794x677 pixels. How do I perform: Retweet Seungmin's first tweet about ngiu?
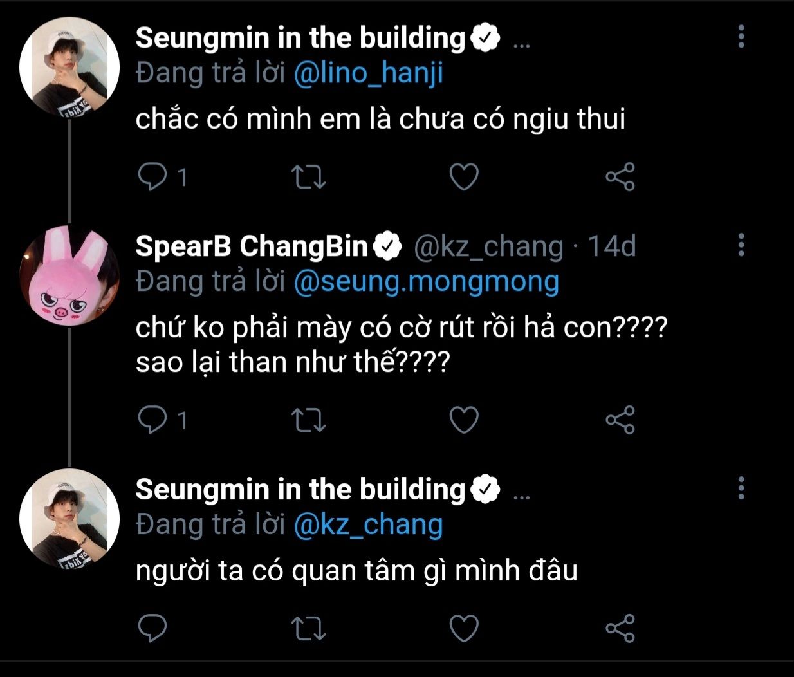tap(309, 177)
